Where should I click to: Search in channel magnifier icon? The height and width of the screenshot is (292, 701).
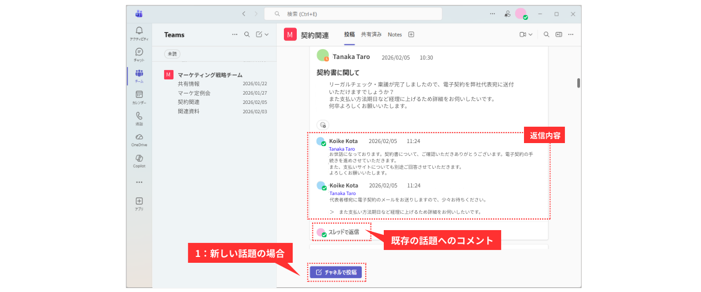[546, 34]
